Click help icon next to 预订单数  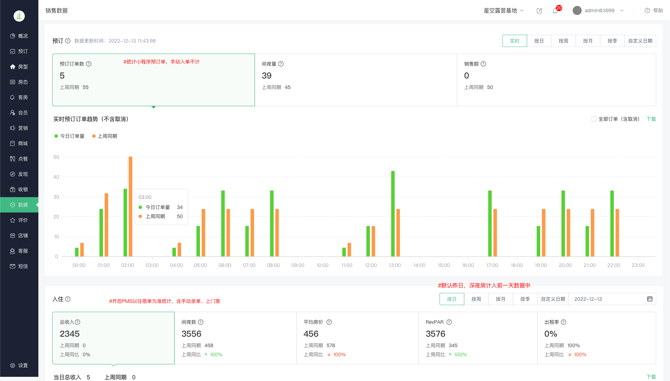pyautogui.click(x=89, y=64)
